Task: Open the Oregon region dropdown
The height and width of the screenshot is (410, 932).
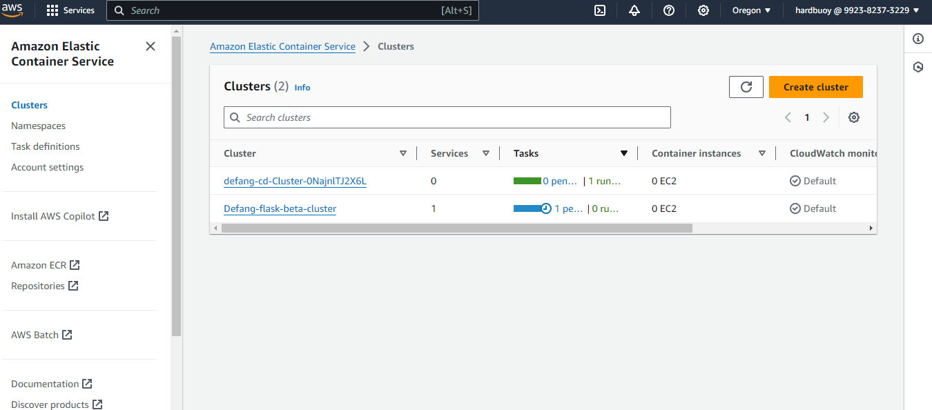Action: [x=751, y=10]
